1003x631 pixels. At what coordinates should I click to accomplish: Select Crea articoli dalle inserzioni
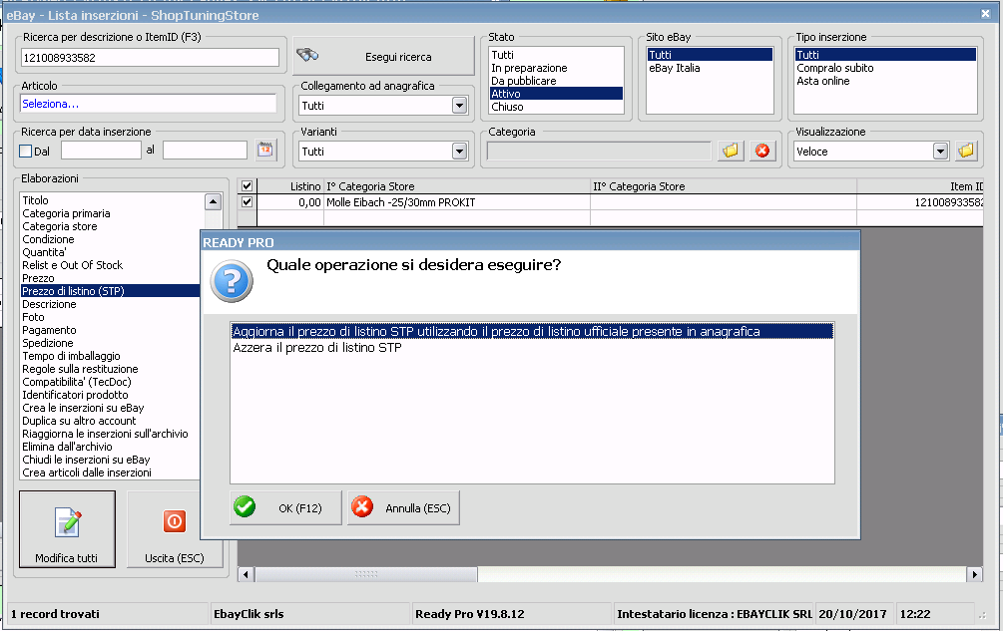pyautogui.click(x=87, y=473)
